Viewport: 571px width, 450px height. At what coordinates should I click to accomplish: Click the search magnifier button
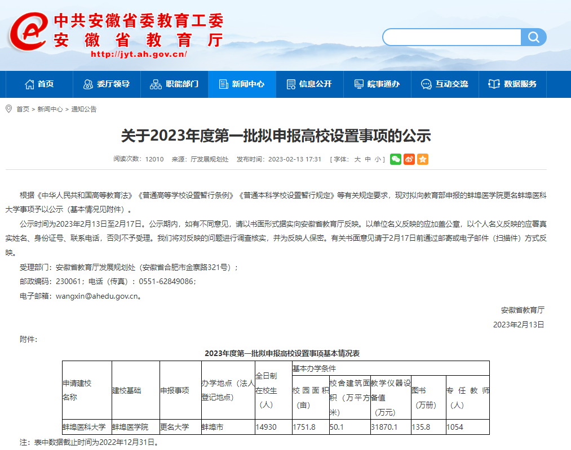pos(533,37)
